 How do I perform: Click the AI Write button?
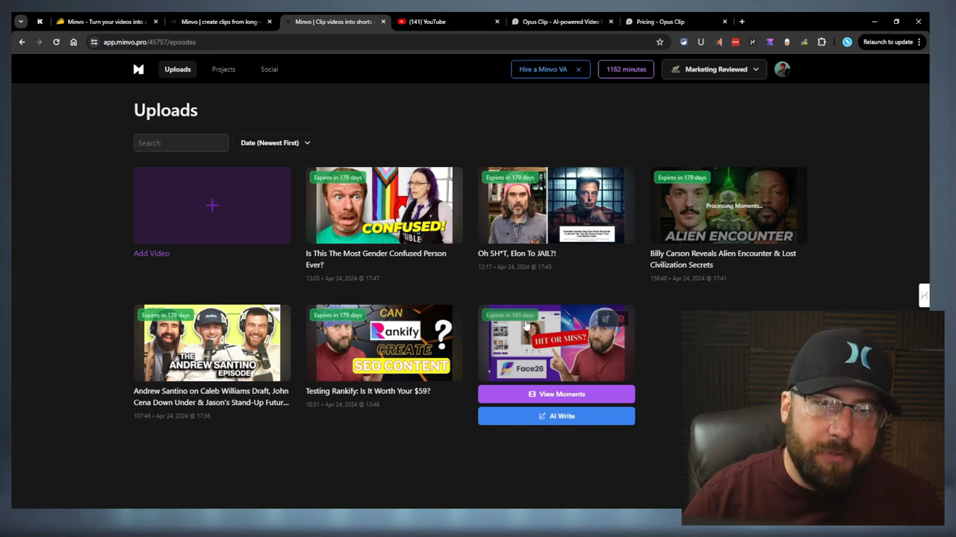point(556,416)
